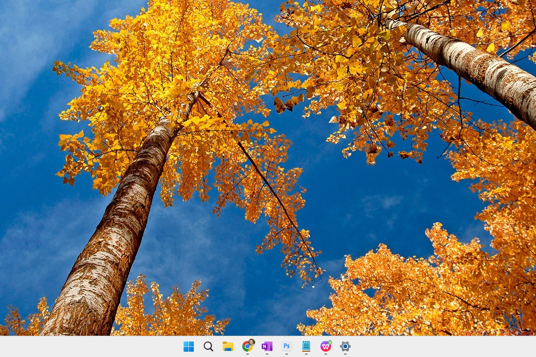Open File Explorer from the taskbar
536x357 pixels.
(x=228, y=346)
